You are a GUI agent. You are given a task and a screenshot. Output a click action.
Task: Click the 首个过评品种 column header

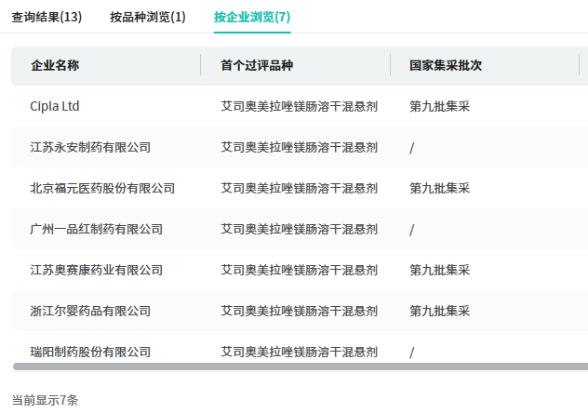[x=257, y=65]
